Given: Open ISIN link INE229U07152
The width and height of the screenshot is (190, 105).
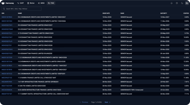Looking at the screenshot, I should tap(7, 78).
